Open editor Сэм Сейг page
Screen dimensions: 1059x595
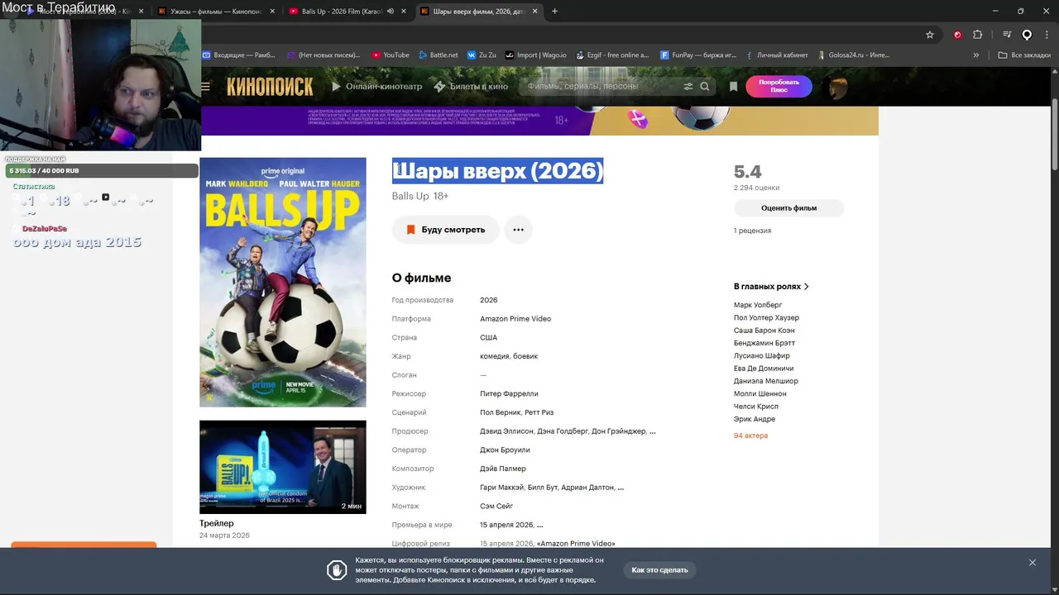pos(496,507)
